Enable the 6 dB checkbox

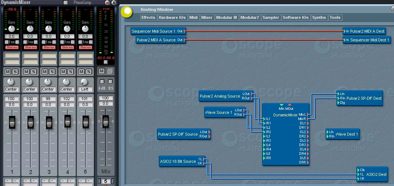pyautogui.click(x=102, y=82)
